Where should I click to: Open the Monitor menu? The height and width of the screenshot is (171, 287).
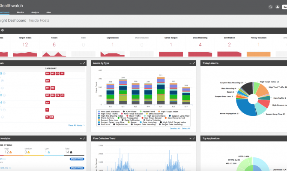[x=20, y=12]
